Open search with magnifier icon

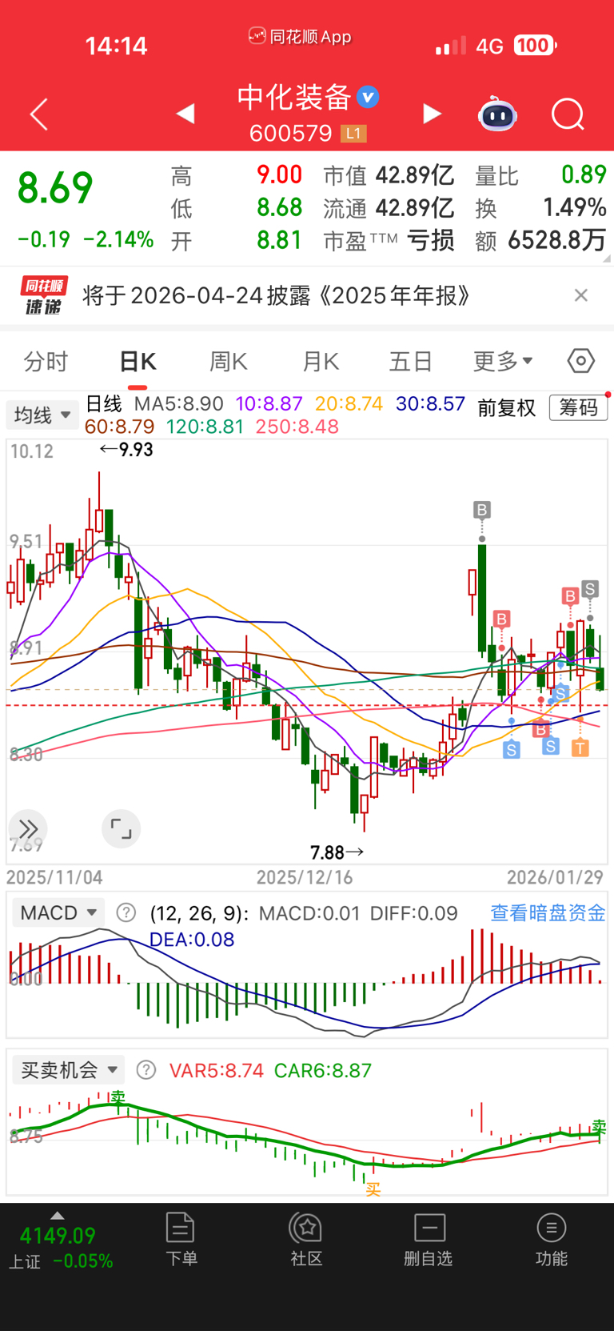[568, 114]
